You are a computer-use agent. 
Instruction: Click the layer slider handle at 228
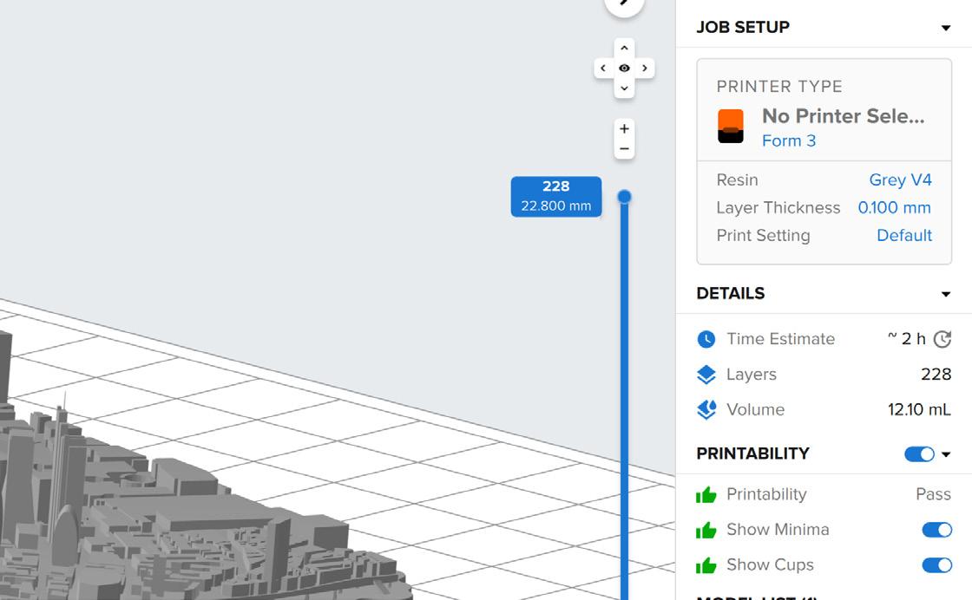click(624, 197)
